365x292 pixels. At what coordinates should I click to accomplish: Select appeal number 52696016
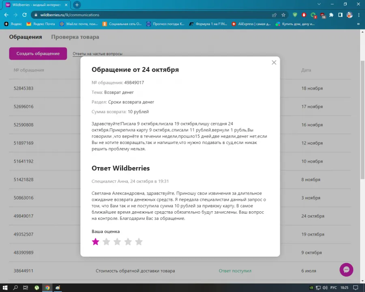tap(24, 106)
